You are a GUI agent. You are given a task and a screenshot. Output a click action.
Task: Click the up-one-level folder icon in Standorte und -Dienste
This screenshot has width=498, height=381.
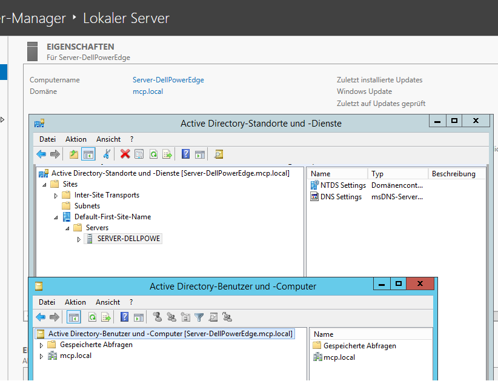[74, 154]
